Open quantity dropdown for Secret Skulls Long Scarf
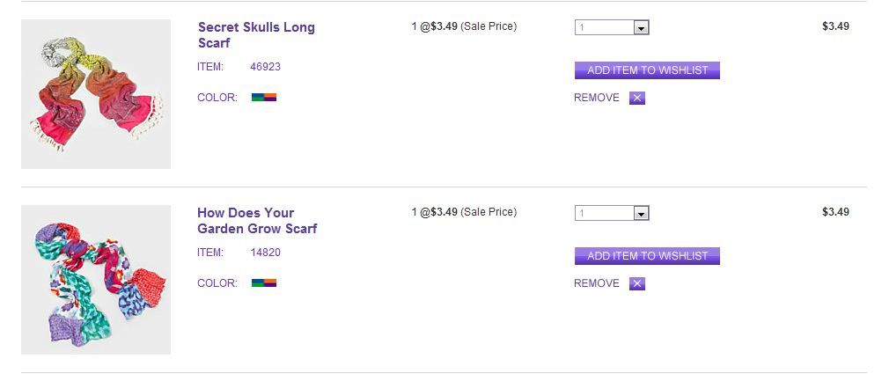This screenshot has height=374, width=882. pos(642,27)
